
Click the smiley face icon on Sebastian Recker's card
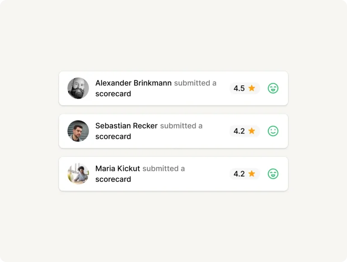point(273,131)
